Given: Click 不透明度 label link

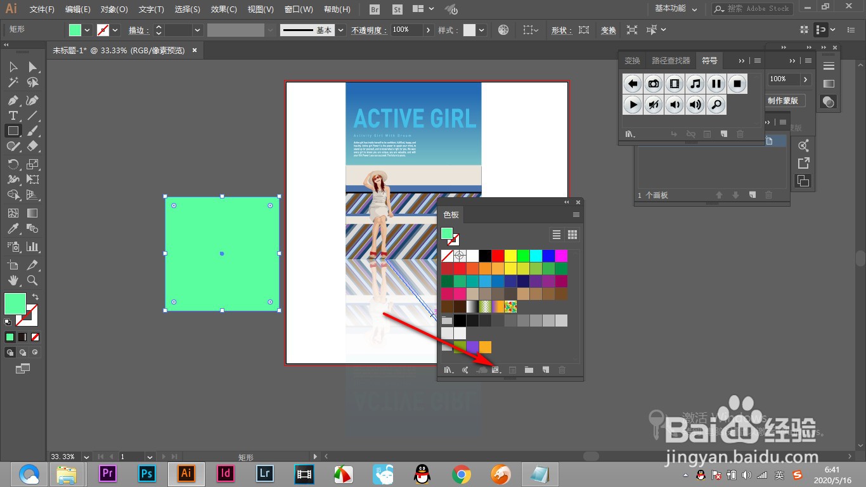Looking at the screenshot, I should coord(369,30).
